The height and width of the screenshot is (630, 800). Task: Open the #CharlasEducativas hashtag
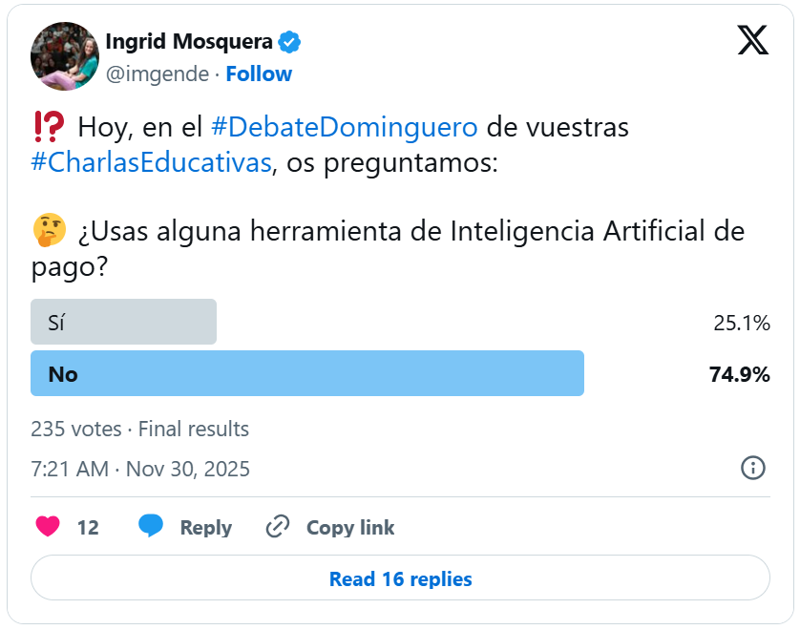point(151,162)
